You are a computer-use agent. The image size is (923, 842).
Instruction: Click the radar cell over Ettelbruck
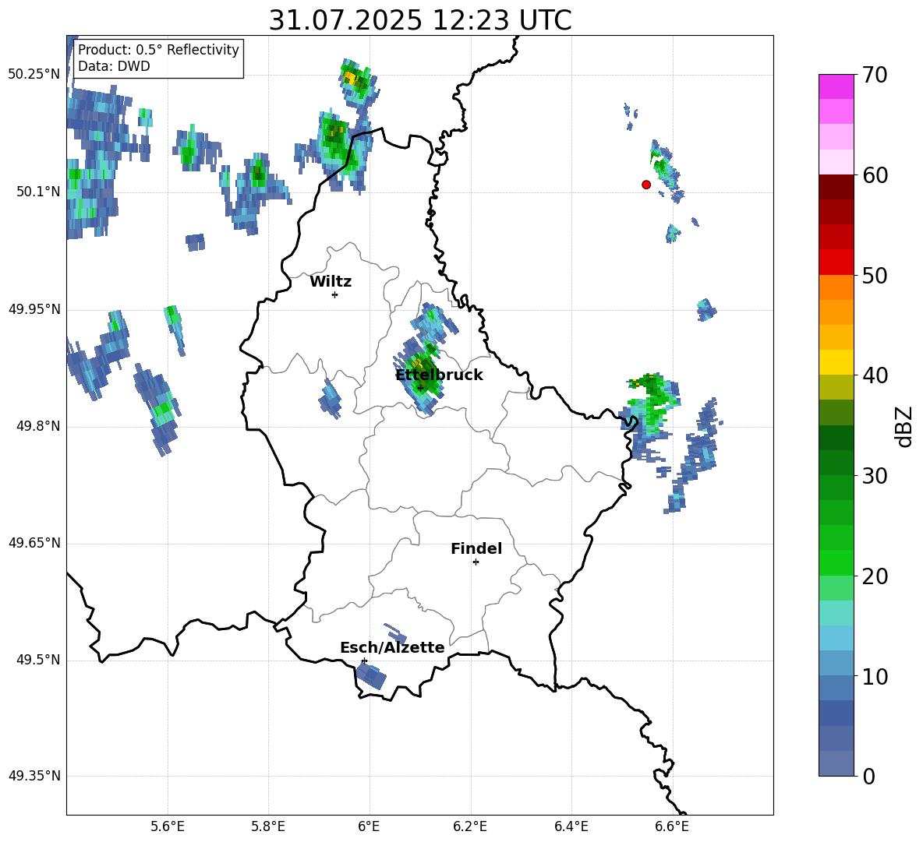[x=422, y=376]
